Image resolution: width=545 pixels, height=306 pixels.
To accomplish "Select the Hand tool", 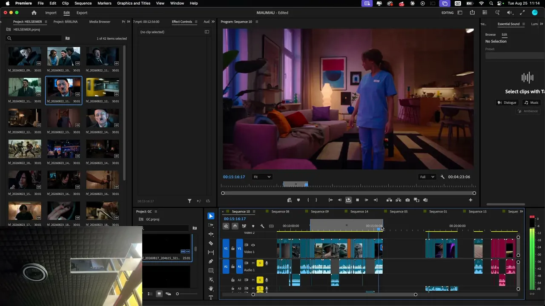I will [211, 289].
